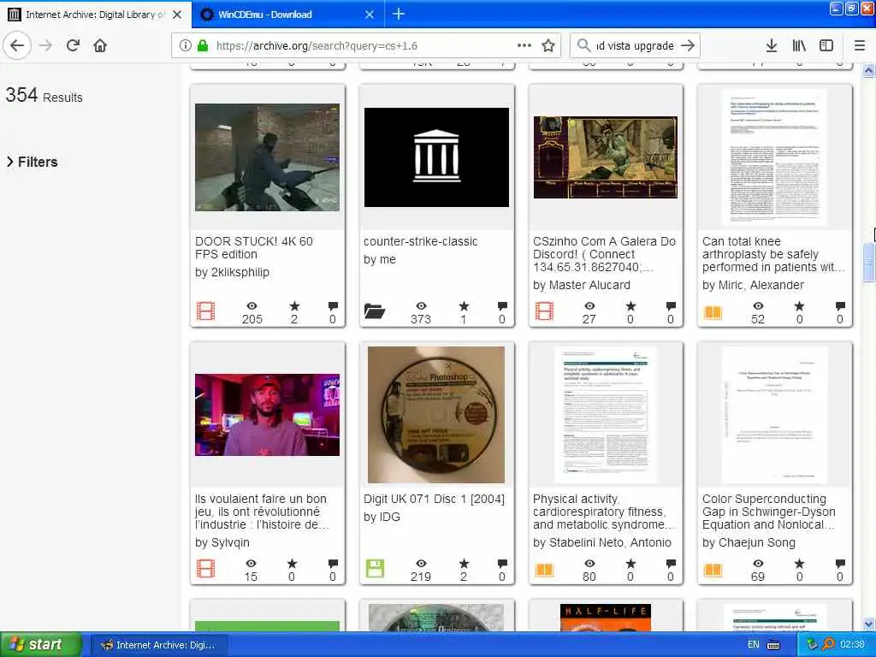Viewport: 876px width, 657px height.
Task: Submit search with the arrow button
Action: tap(688, 46)
